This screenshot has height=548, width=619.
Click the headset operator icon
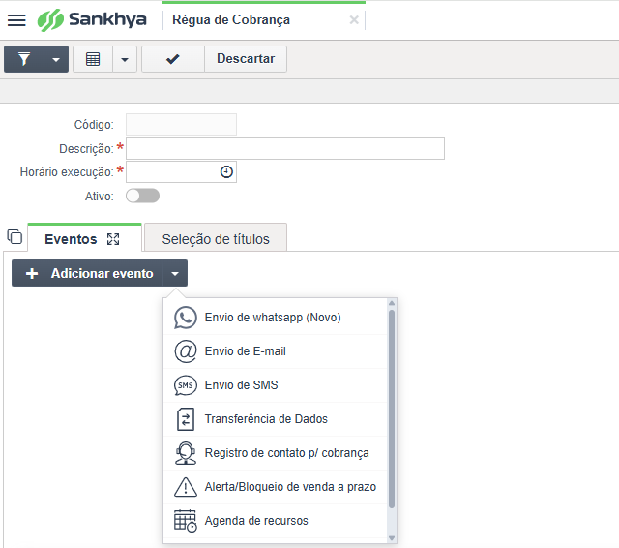185,453
